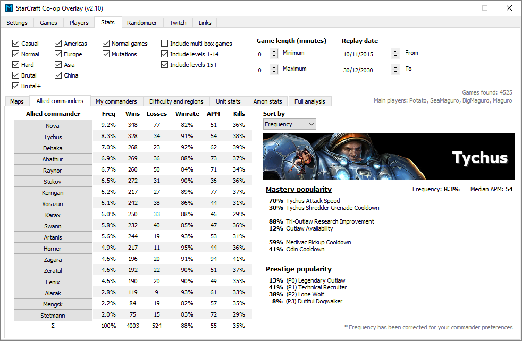Select the Karax commander button
Viewport: 522px width, 341px height.
(x=53, y=215)
